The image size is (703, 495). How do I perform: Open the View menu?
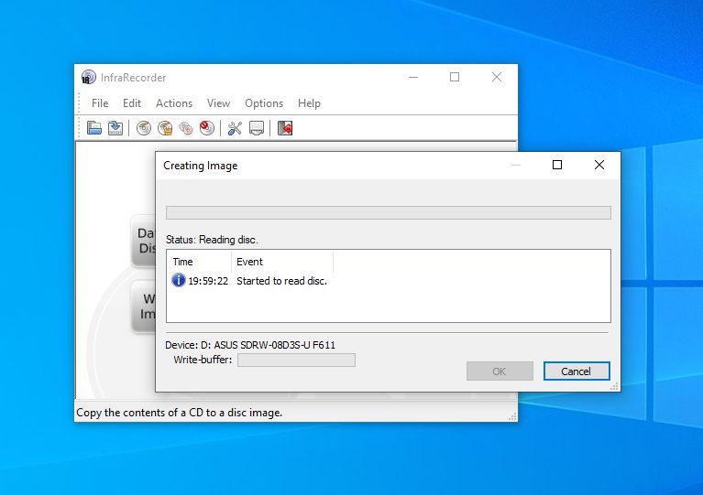coord(218,103)
